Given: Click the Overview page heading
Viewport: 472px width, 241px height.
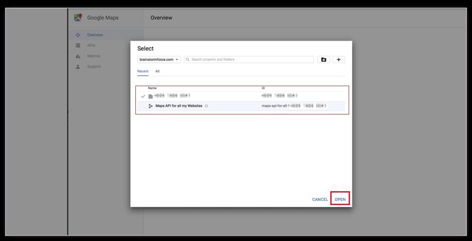Looking at the screenshot, I should 162,18.
